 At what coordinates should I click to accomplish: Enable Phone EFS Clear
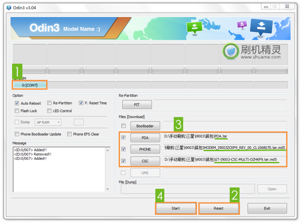point(69,134)
